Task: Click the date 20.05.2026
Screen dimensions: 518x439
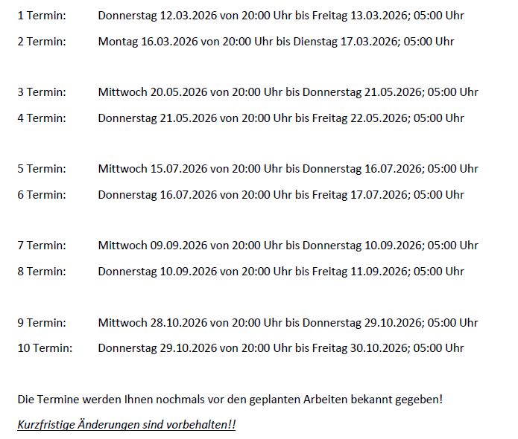Action: [178, 92]
